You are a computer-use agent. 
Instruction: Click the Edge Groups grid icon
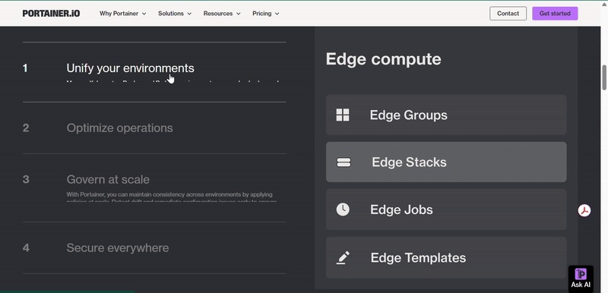coord(343,115)
